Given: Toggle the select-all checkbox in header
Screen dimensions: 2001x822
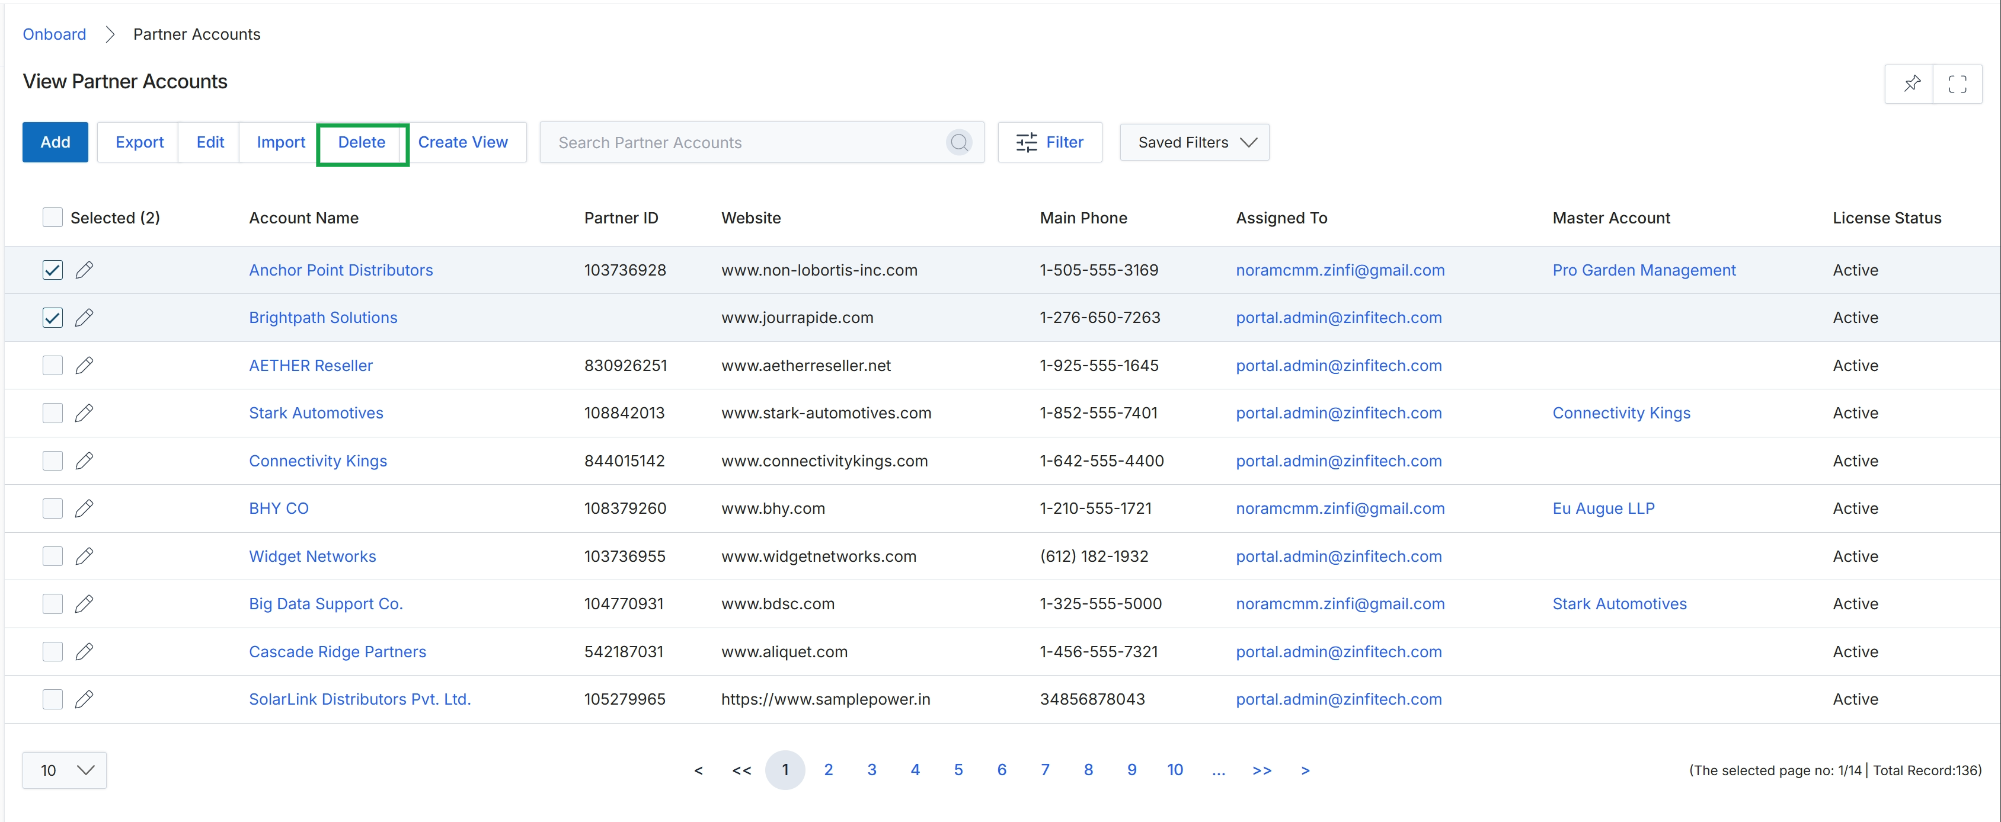Looking at the screenshot, I should coord(52,218).
